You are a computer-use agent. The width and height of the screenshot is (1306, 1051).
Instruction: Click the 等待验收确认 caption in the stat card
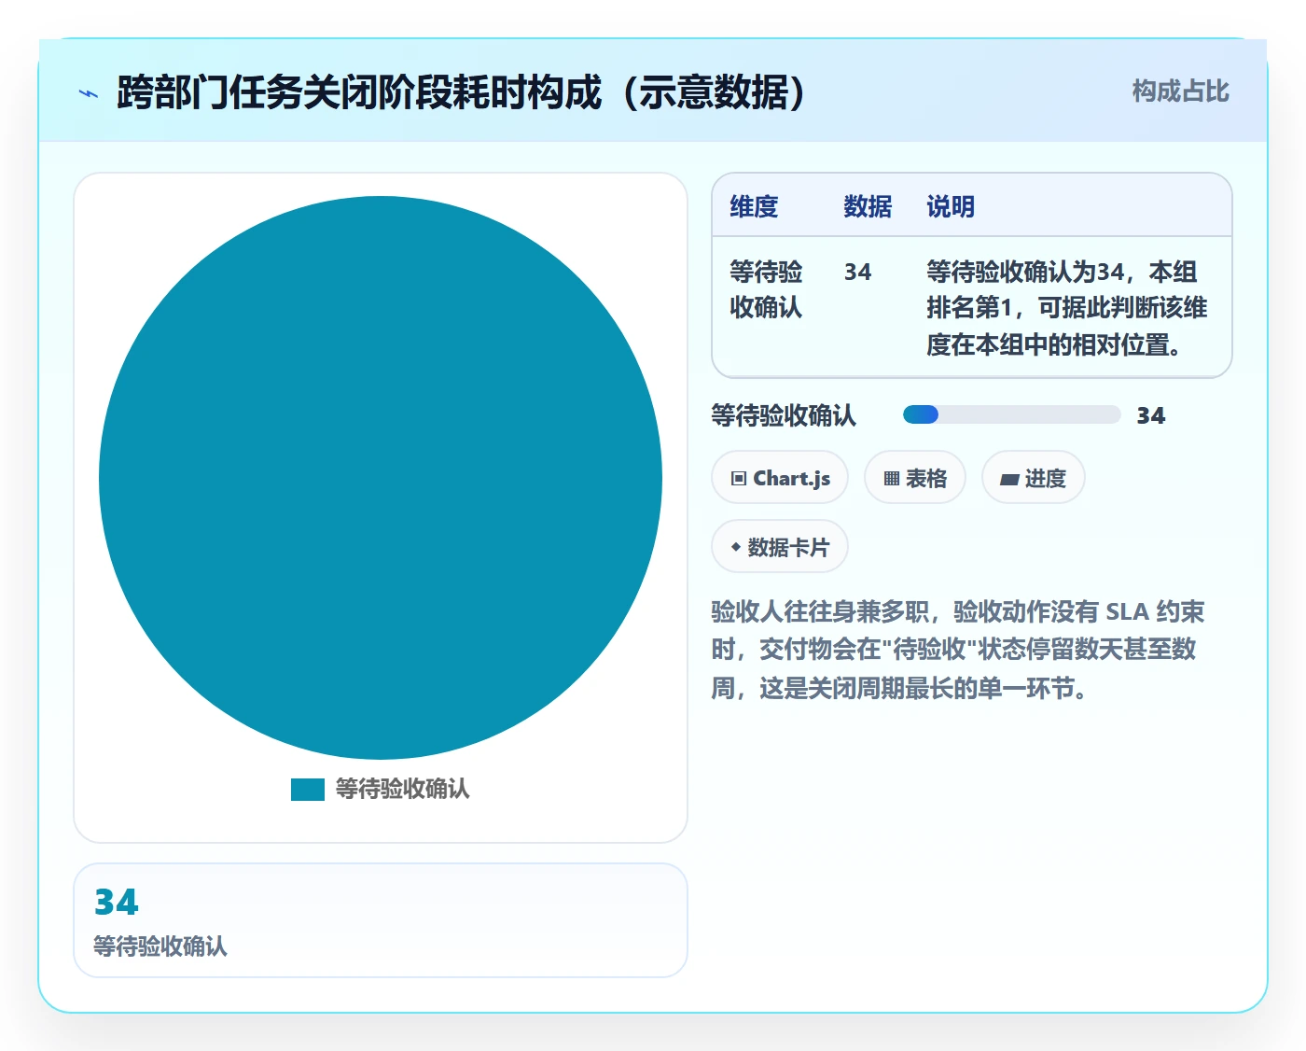[160, 946]
